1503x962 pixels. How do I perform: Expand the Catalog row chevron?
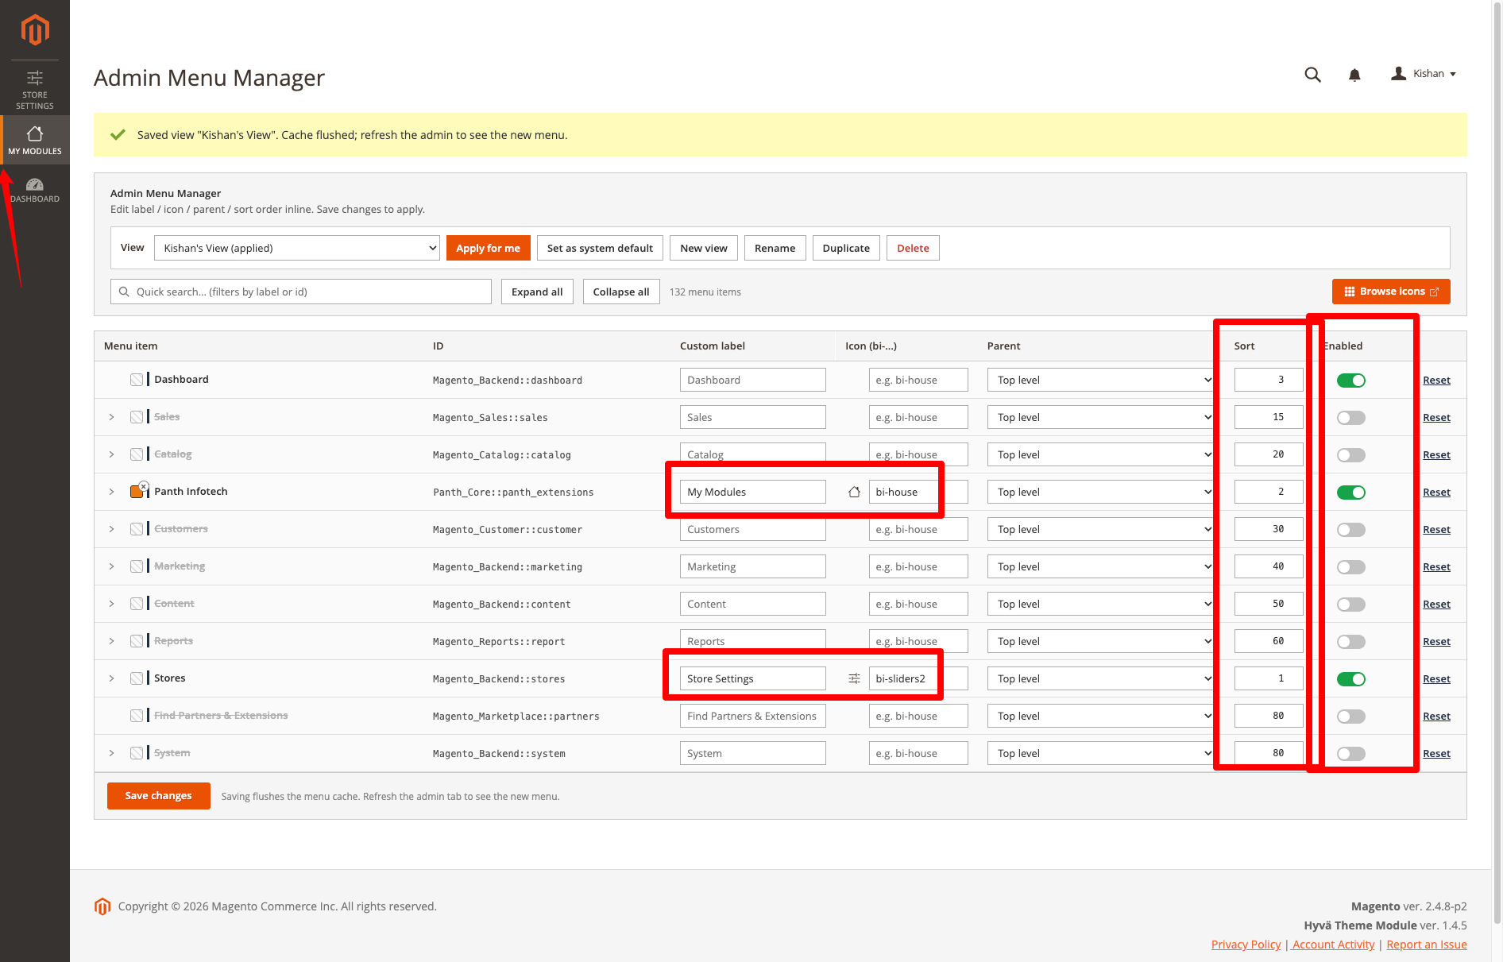point(111,454)
